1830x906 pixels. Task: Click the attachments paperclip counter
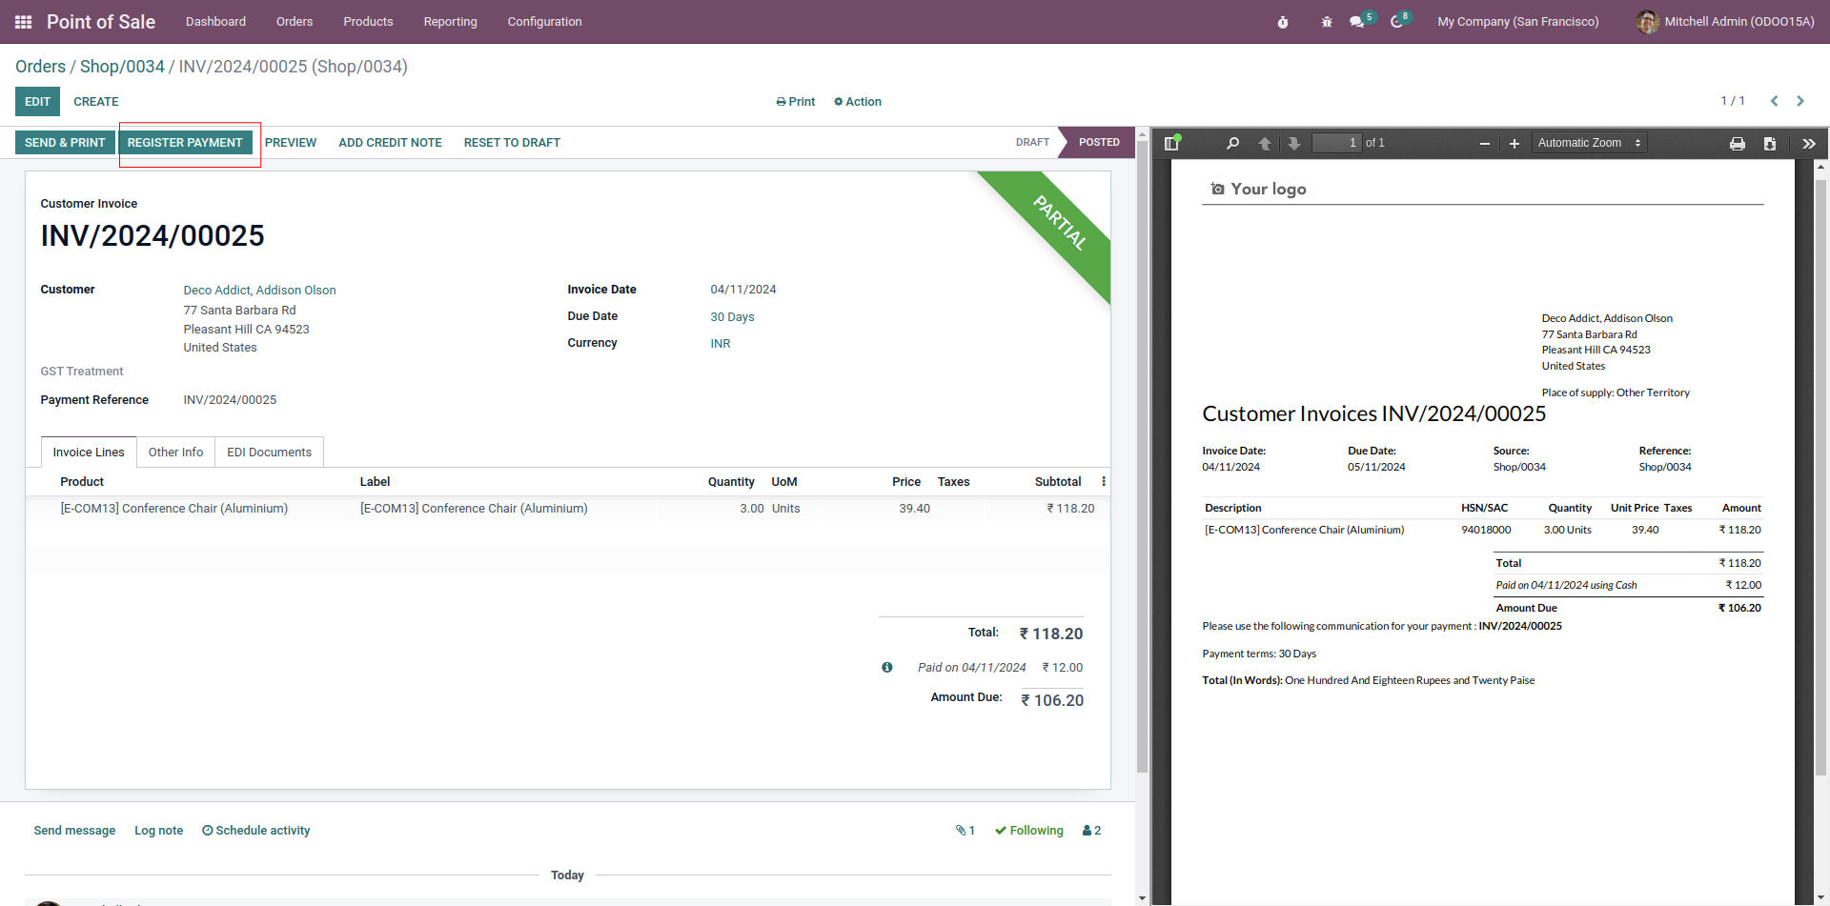[966, 831]
